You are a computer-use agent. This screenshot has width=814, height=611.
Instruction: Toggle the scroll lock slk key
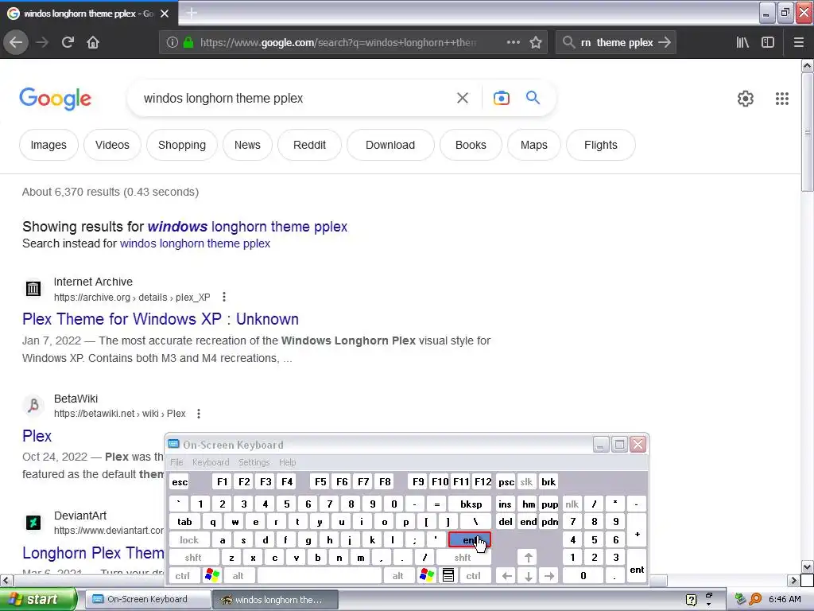[x=526, y=481]
